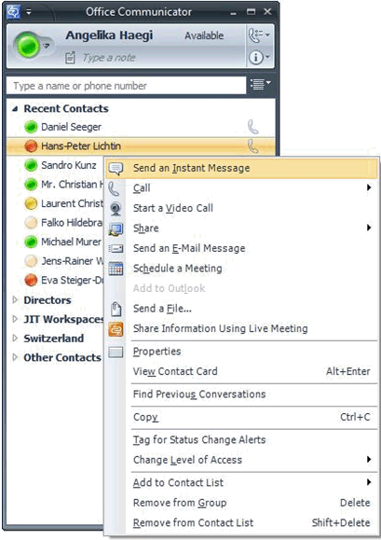The width and height of the screenshot is (381, 540).
Task: Click the webcam icon for Video Call
Action: click(116, 209)
